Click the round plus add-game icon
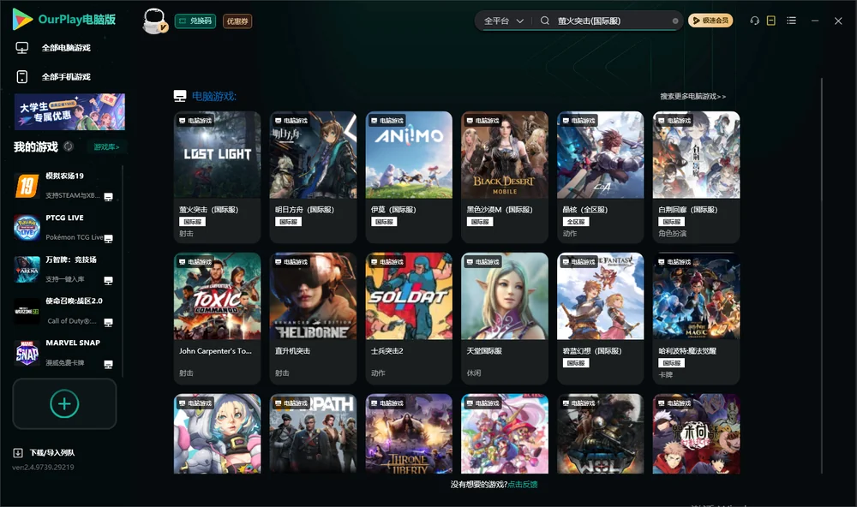The height and width of the screenshot is (507, 857). (64, 403)
